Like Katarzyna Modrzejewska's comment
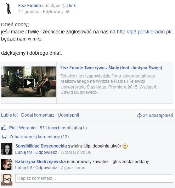 click(x=23, y=168)
